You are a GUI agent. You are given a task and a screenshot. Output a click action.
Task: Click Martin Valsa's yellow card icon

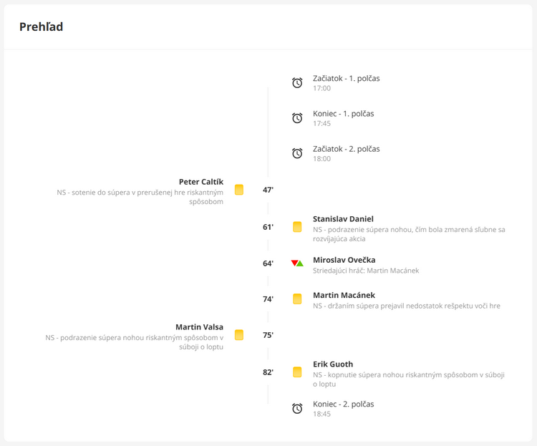tap(239, 334)
